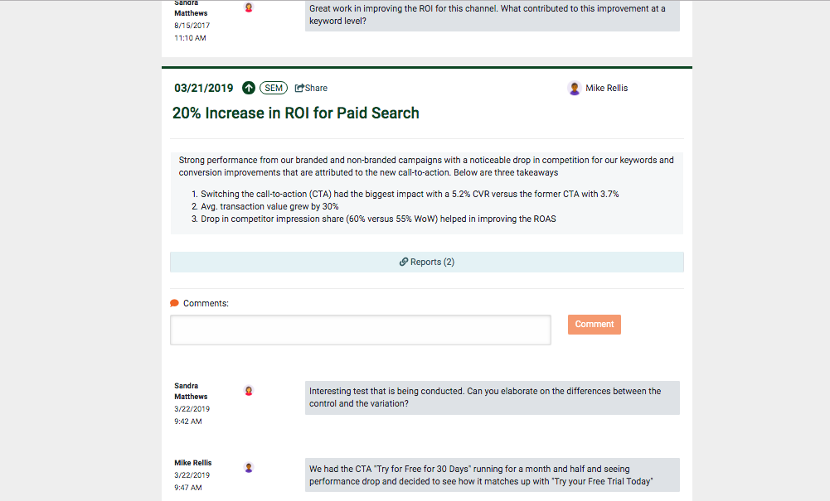Click Sandra Matthews avatar on the 8/15/2017 comment
830x501 pixels.
(x=249, y=7)
